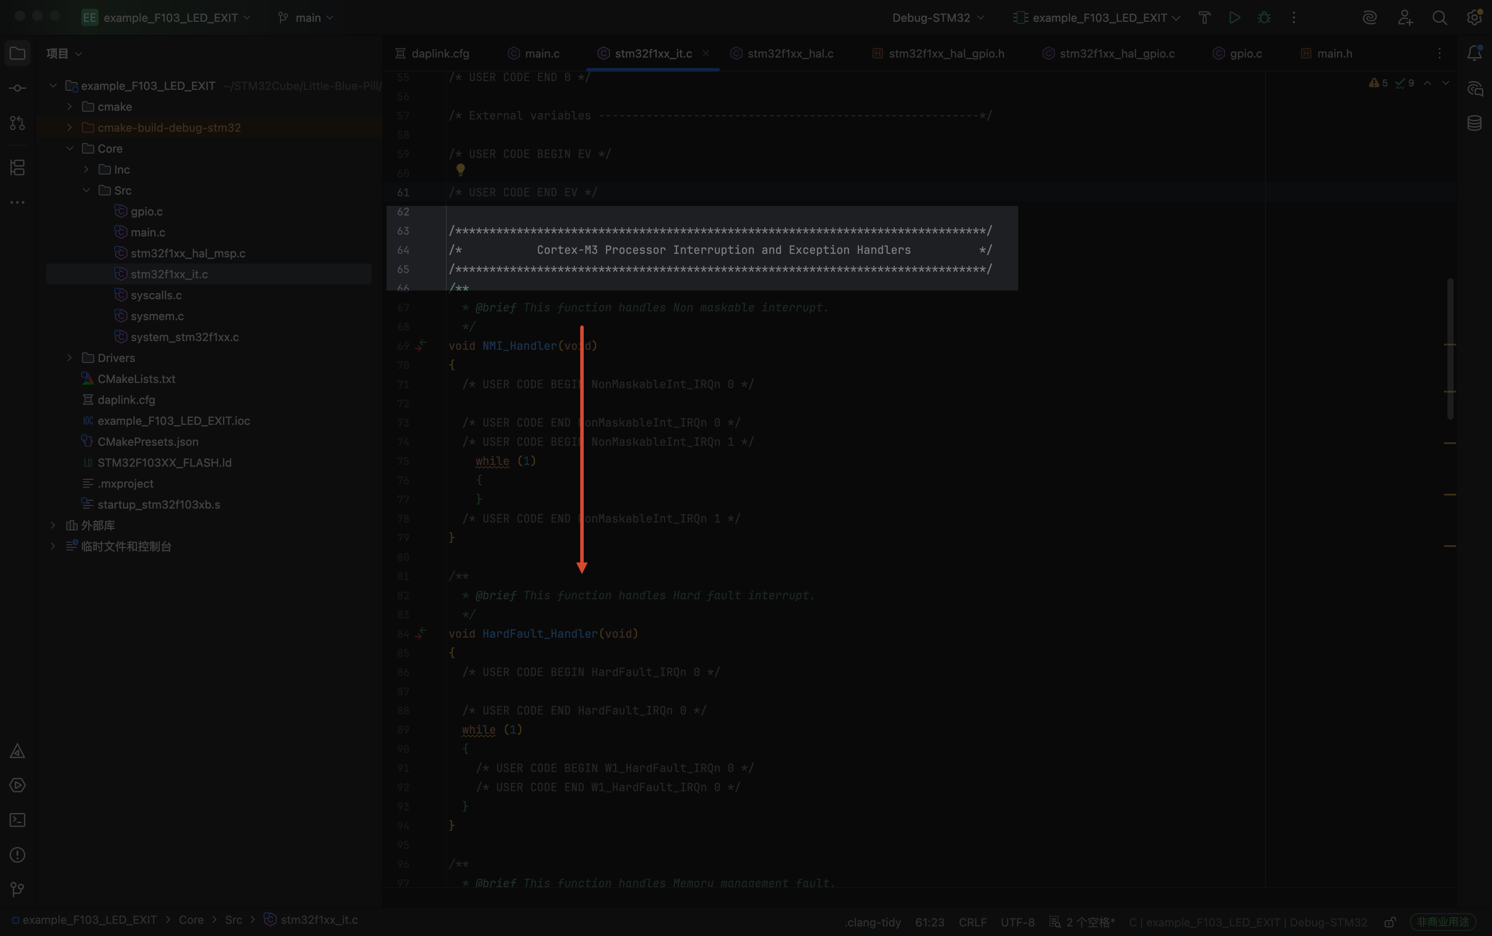Screen dimensions: 1492x936
Task: Expand the 临时文件和控制台 node
Action: coord(53,547)
